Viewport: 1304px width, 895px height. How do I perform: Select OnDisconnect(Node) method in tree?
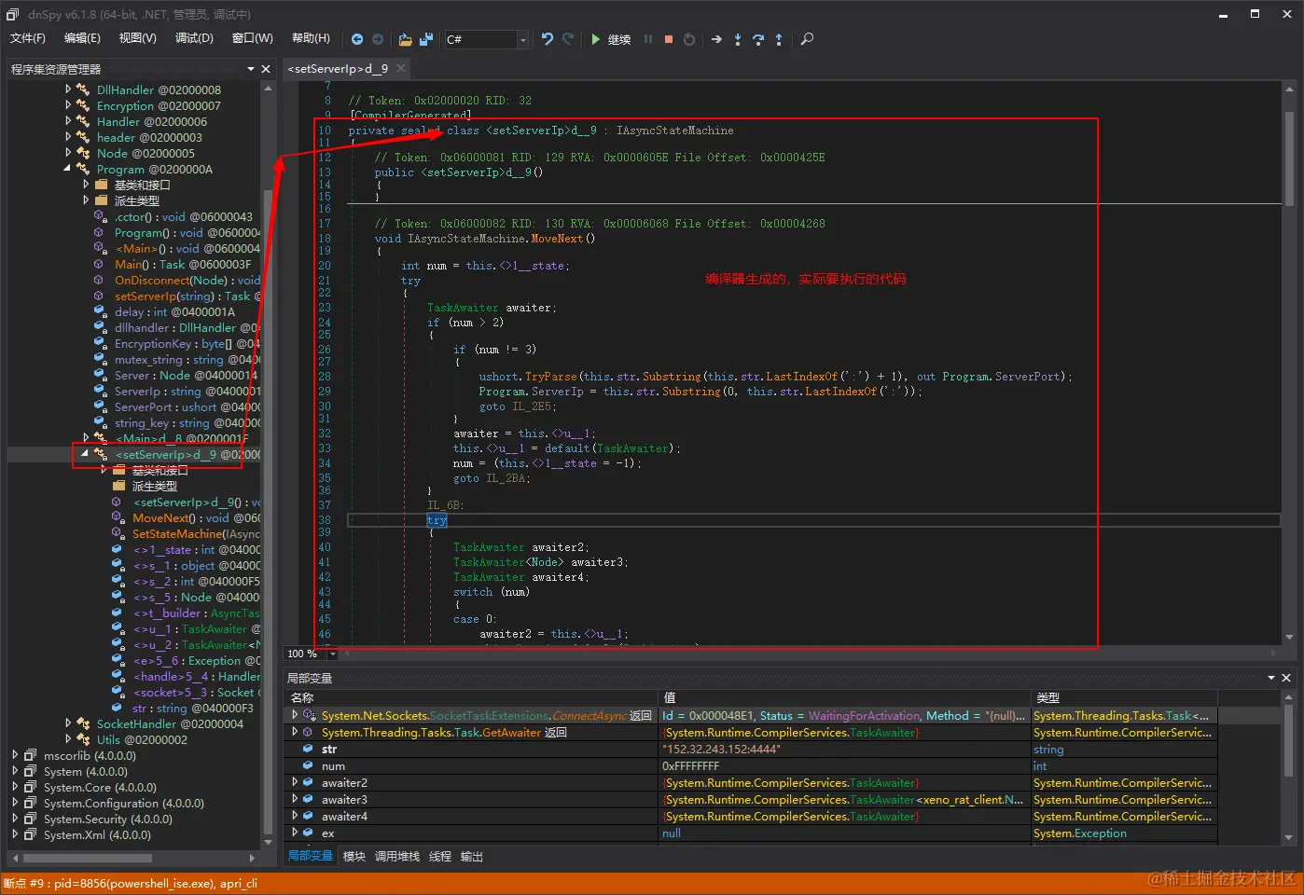pyautogui.click(x=187, y=280)
